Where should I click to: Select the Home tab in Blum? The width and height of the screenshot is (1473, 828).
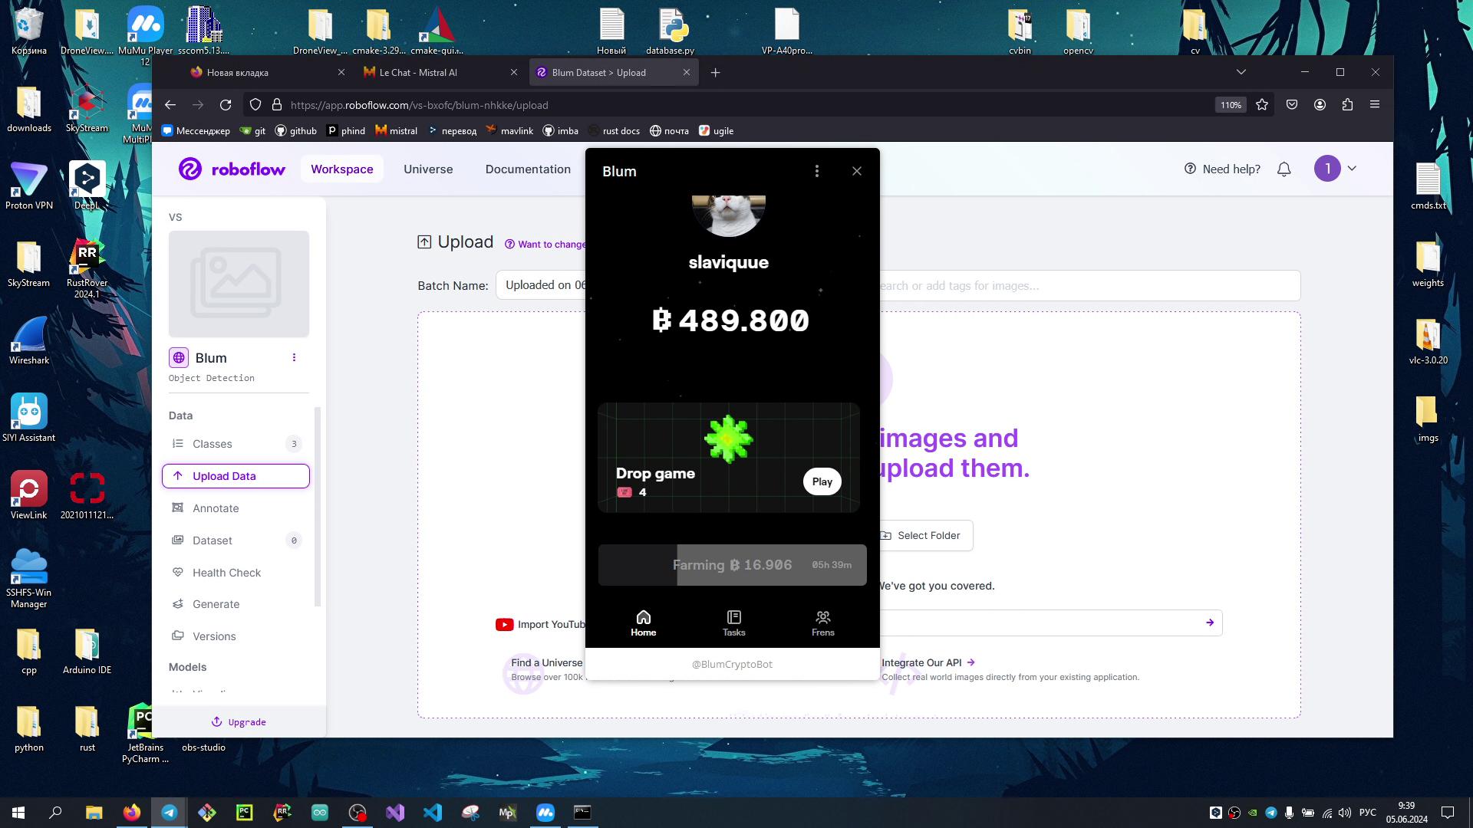(x=643, y=623)
